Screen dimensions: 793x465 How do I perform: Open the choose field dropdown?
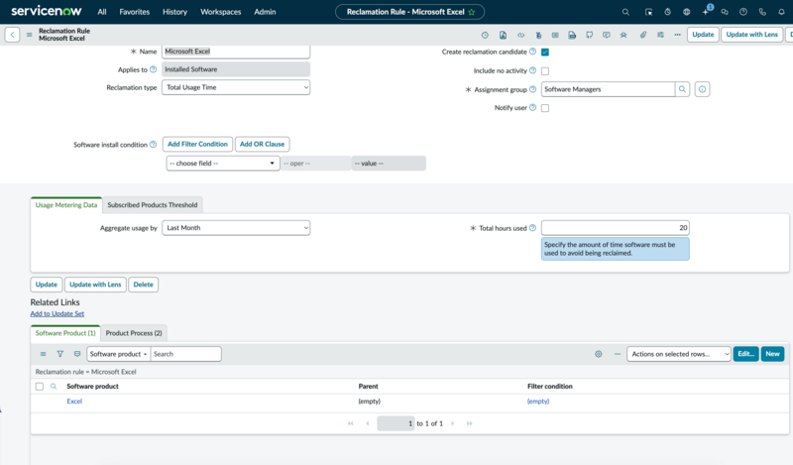click(x=222, y=163)
